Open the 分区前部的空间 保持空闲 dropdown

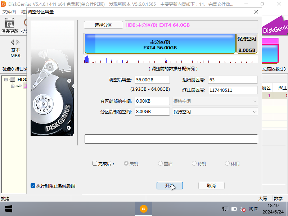(215, 101)
